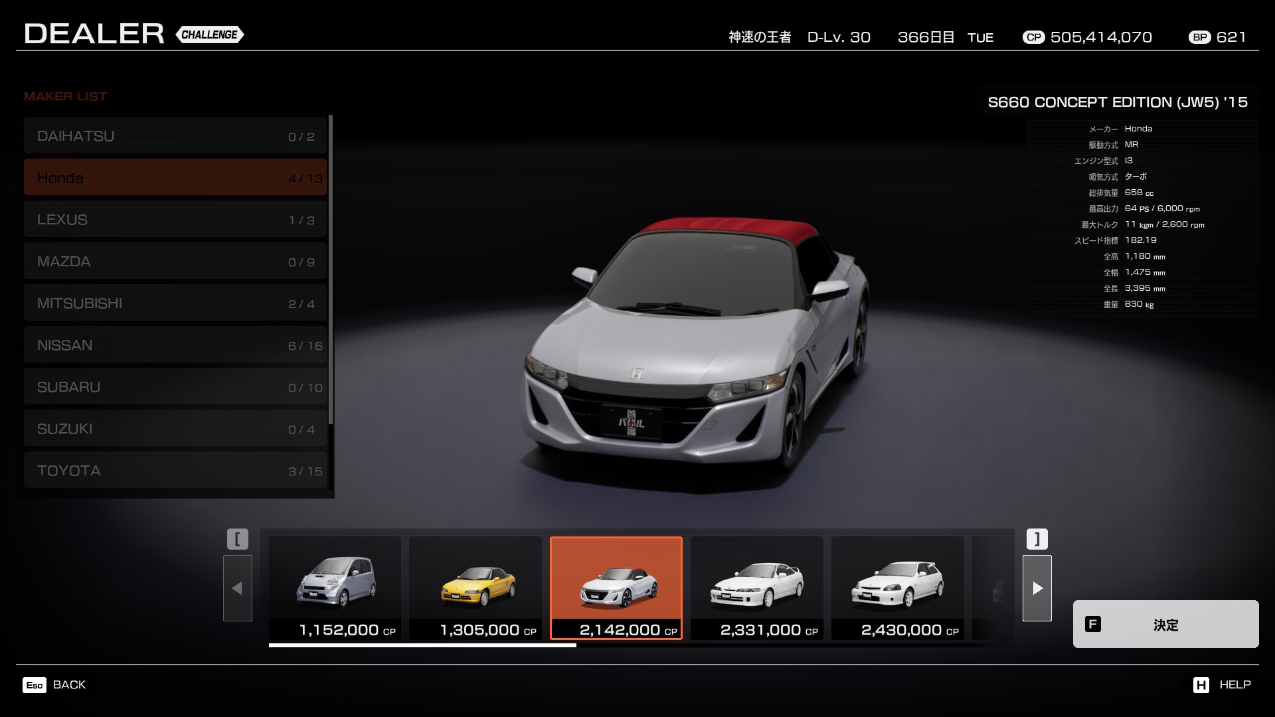Click the right bracket page key icon
1275x717 pixels.
pos(1037,538)
